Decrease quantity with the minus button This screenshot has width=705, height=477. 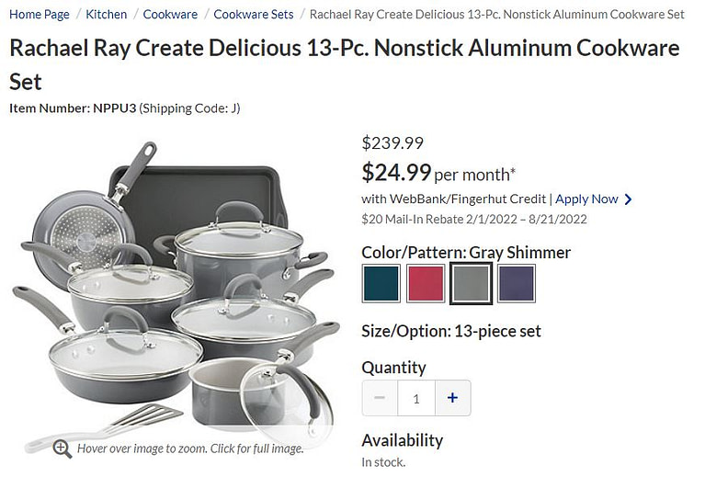tap(380, 398)
